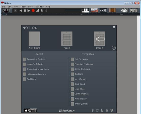Screen dimensions: 141x114
Task: Click the step-time input icon
Action: coord(42,11)
